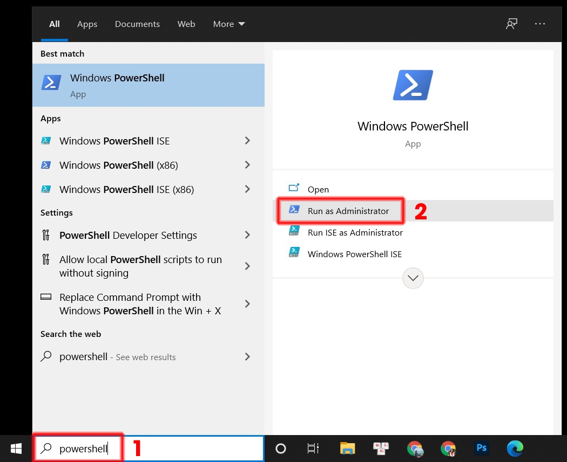This screenshot has height=462, width=567.
Task: Expand Windows PowerShell (x86) result arrow
Action: 247,165
